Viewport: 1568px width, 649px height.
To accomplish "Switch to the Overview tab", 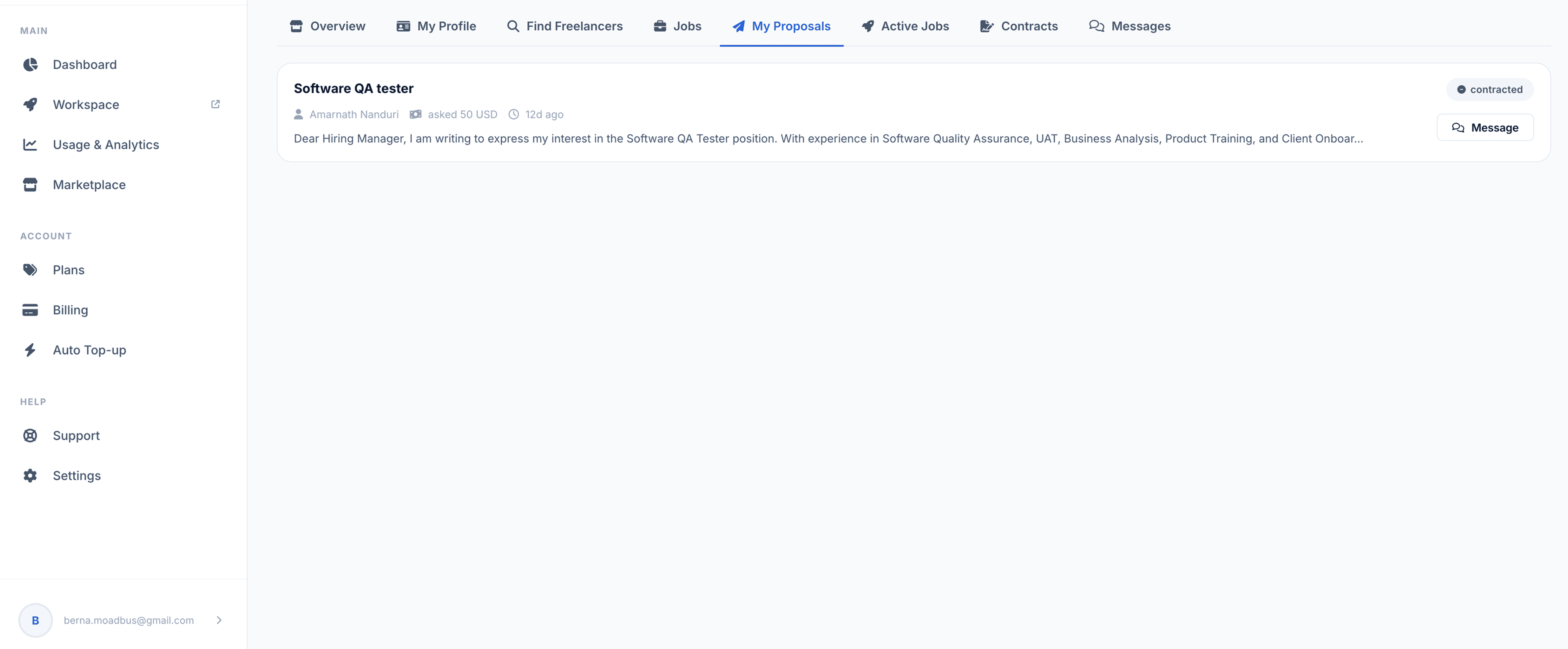I will coord(327,26).
